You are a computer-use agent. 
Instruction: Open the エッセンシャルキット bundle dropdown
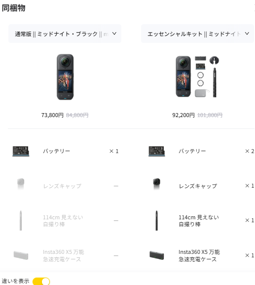(197, 34)
